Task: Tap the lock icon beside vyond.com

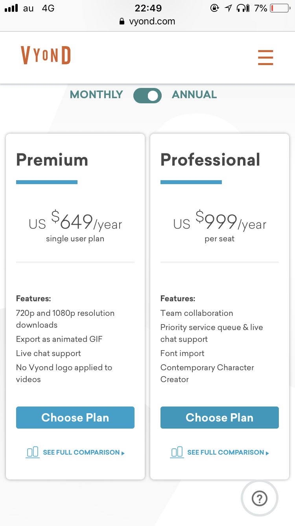Action: pyautogui.click(x=122, y=22)
